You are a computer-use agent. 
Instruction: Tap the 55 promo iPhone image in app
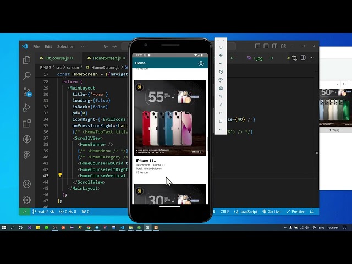[170, 117]
